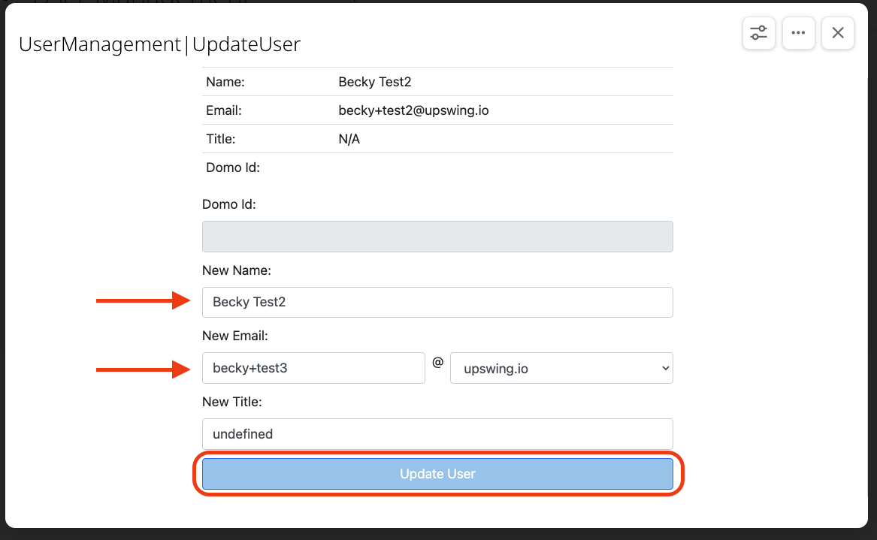Click the New Name: label
Screen dimensions: 877x540
point(237,270)
